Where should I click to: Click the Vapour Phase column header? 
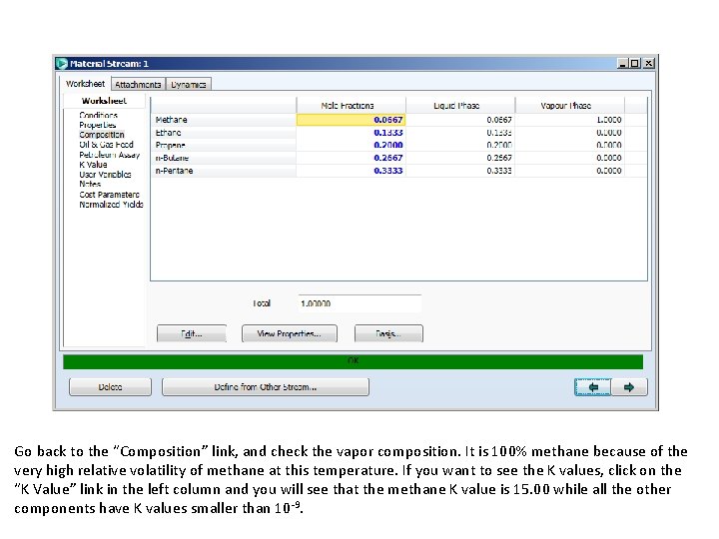(x=569, y=106)
